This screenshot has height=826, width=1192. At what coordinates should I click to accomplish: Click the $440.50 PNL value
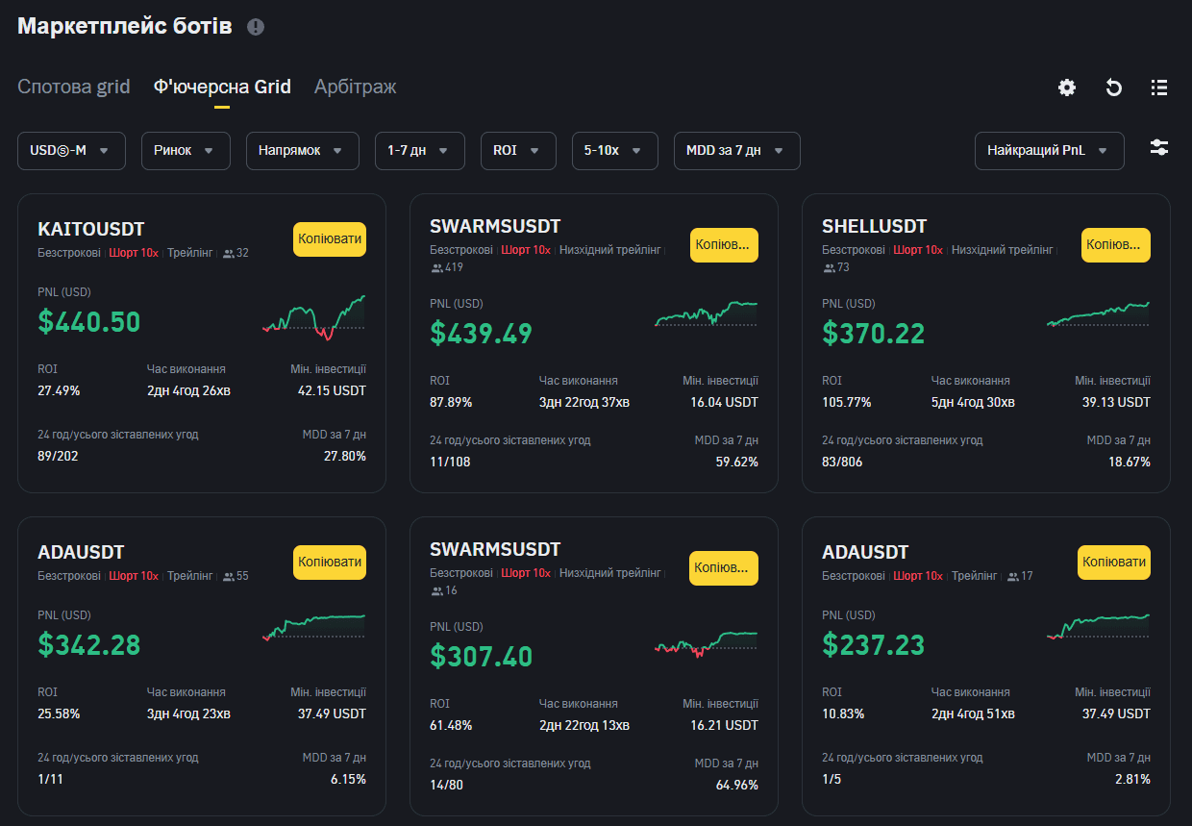coord(89,322)
